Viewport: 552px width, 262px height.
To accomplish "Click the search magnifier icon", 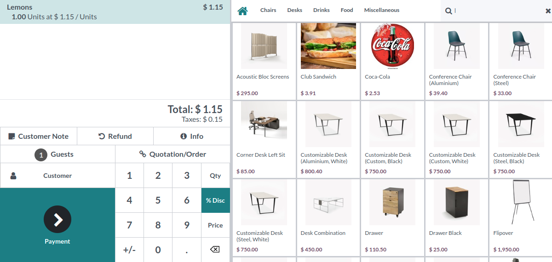I will [x=448, y=11].
